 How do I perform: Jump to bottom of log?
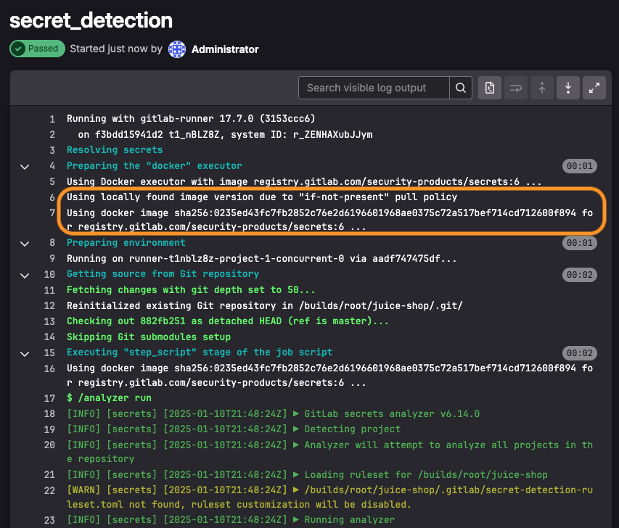pos(568,88)
